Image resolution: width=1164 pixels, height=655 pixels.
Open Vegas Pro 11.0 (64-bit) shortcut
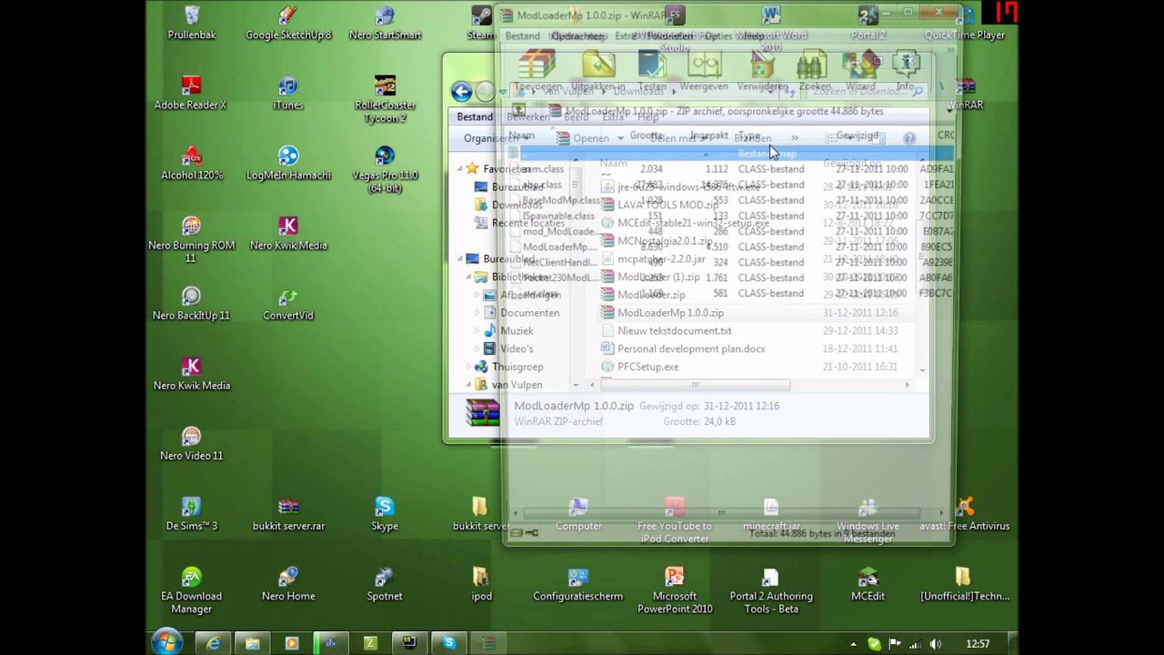[385, 169]
